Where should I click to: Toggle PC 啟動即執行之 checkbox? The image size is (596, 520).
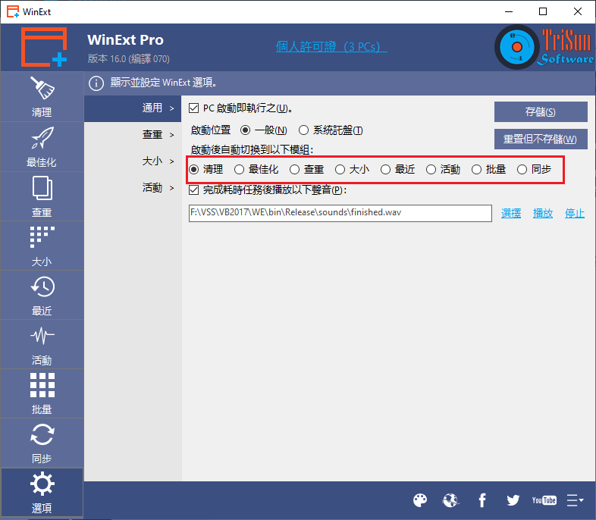pyautogui.click(x=194, y=108)
